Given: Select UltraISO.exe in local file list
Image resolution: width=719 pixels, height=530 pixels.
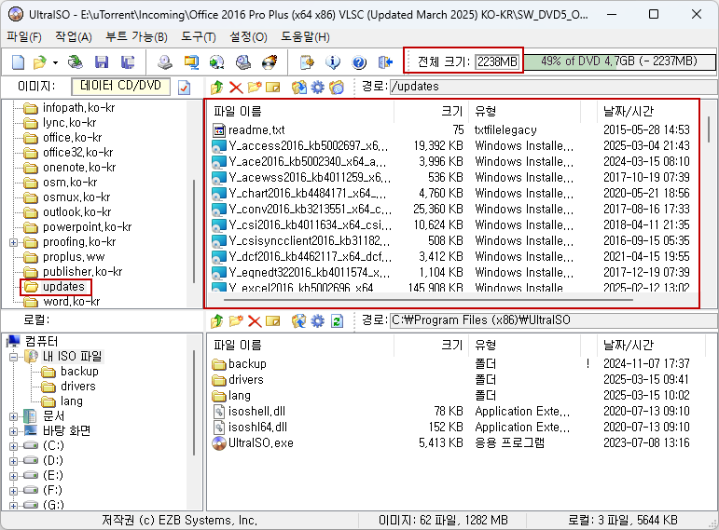Looking at the screenshot, I should coord(260,443).
